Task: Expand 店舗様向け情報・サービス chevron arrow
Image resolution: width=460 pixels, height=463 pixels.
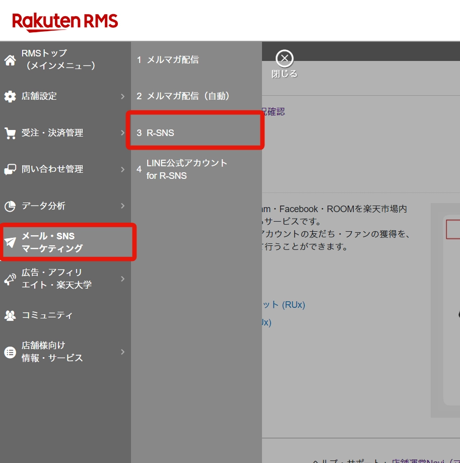Action: [x=122, y=352]
